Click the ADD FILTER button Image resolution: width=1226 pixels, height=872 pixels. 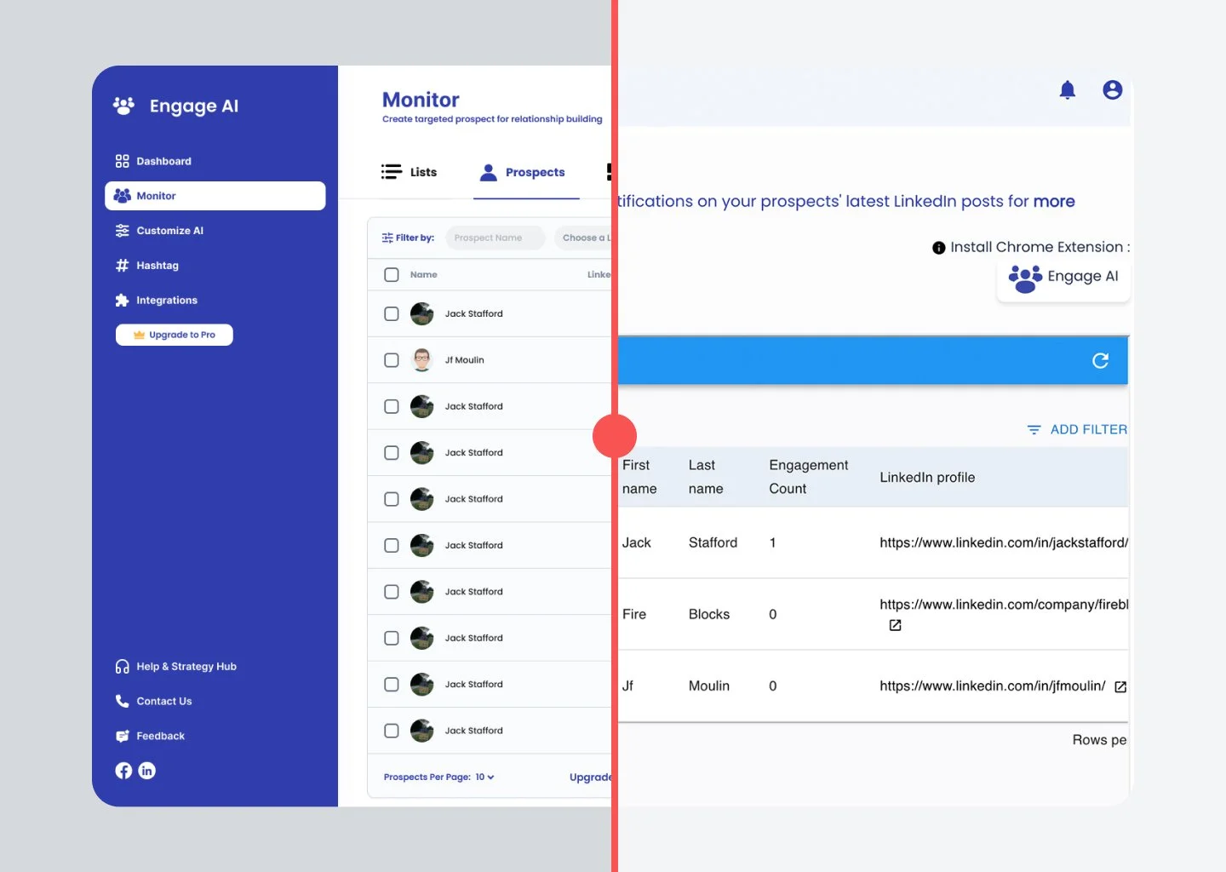coord(1077,430)
